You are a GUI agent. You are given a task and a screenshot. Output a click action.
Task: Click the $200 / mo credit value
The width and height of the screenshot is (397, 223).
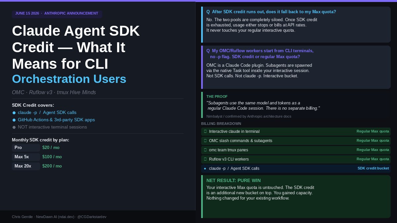click(52, 166)
